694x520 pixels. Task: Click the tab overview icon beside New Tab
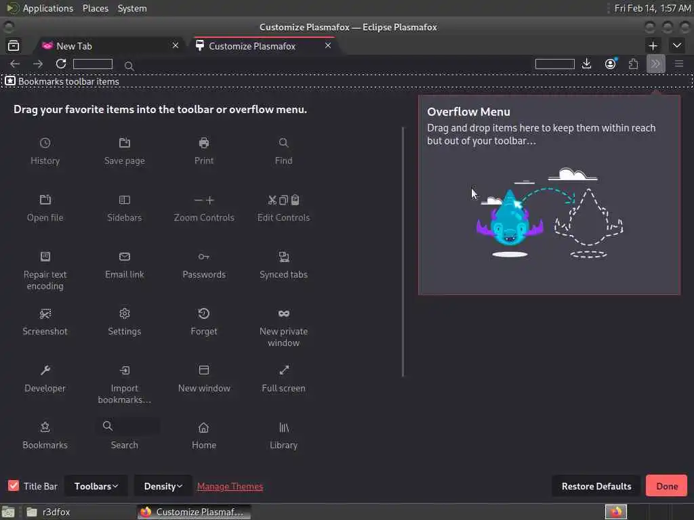(x=14, y=45)
